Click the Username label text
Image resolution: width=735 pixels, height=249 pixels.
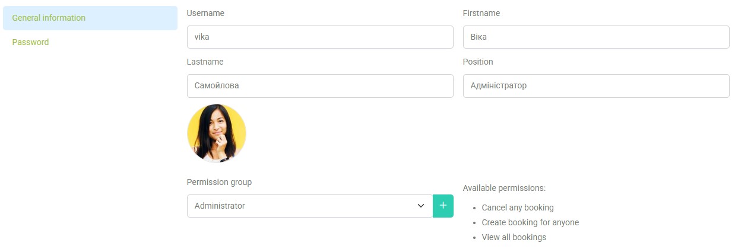[205, 13]
